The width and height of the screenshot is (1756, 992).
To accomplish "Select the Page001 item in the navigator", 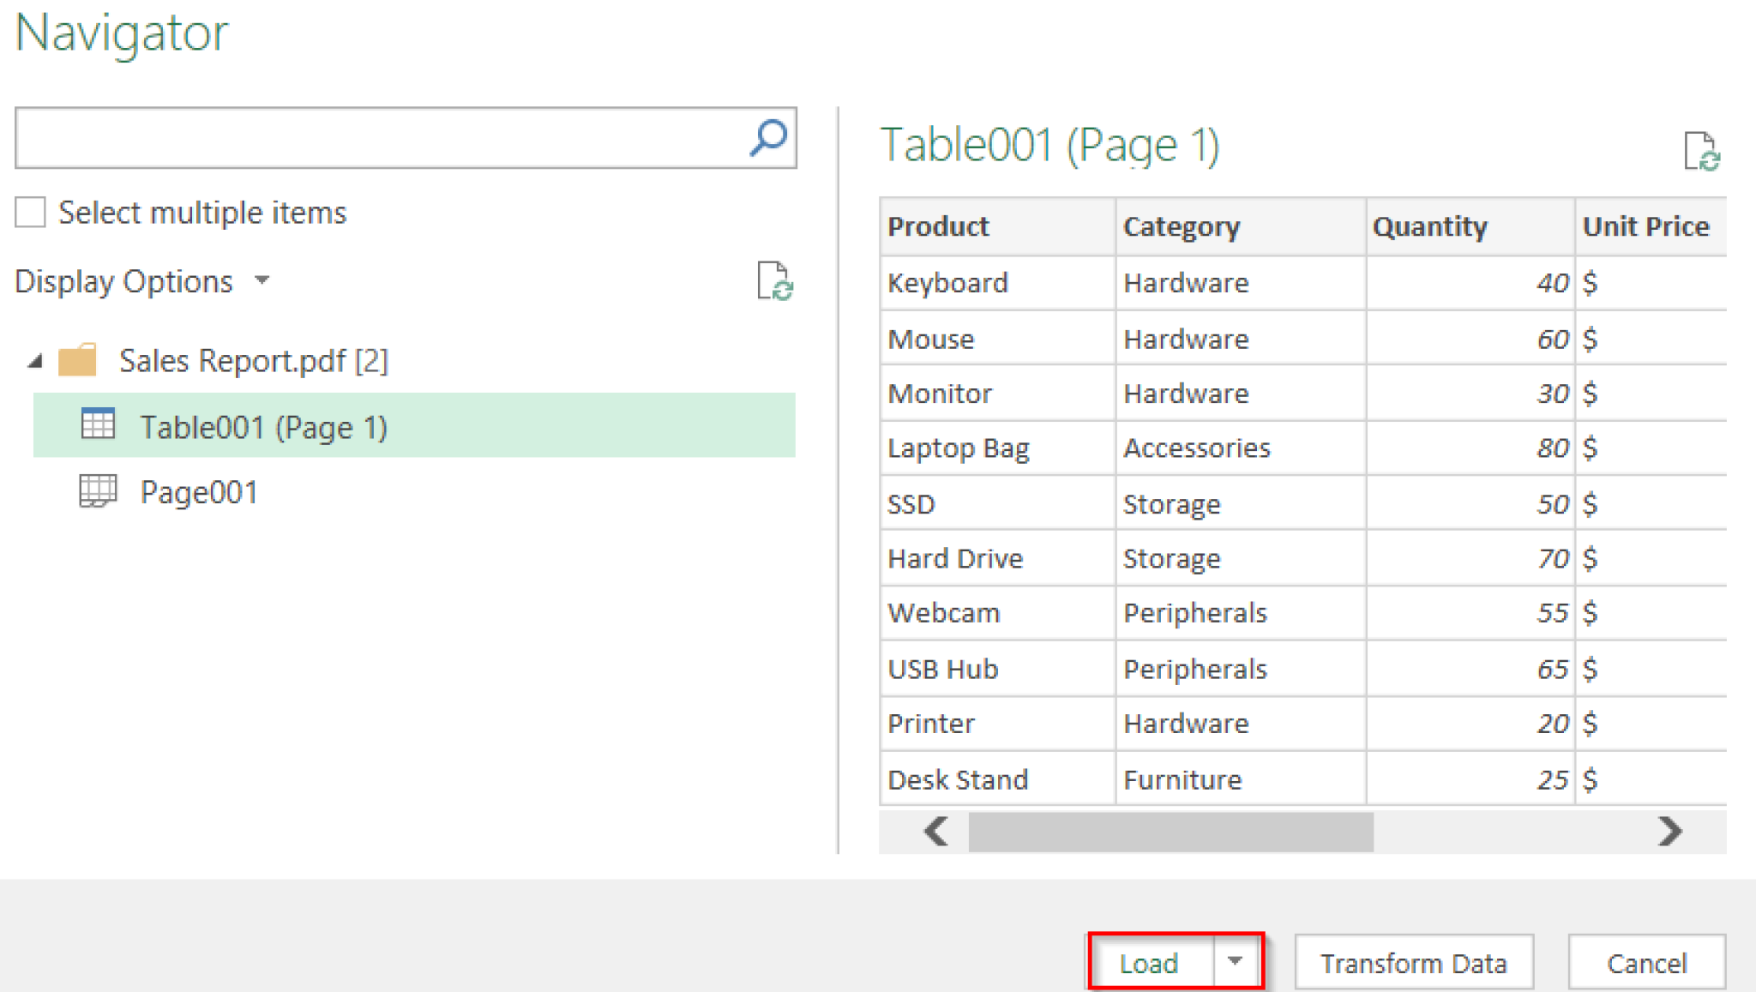I will (200, 490).
